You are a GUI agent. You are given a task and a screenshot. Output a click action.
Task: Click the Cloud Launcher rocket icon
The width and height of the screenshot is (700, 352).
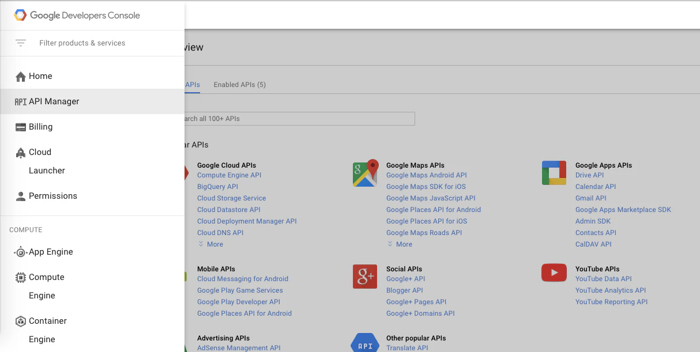coord(21,152)
